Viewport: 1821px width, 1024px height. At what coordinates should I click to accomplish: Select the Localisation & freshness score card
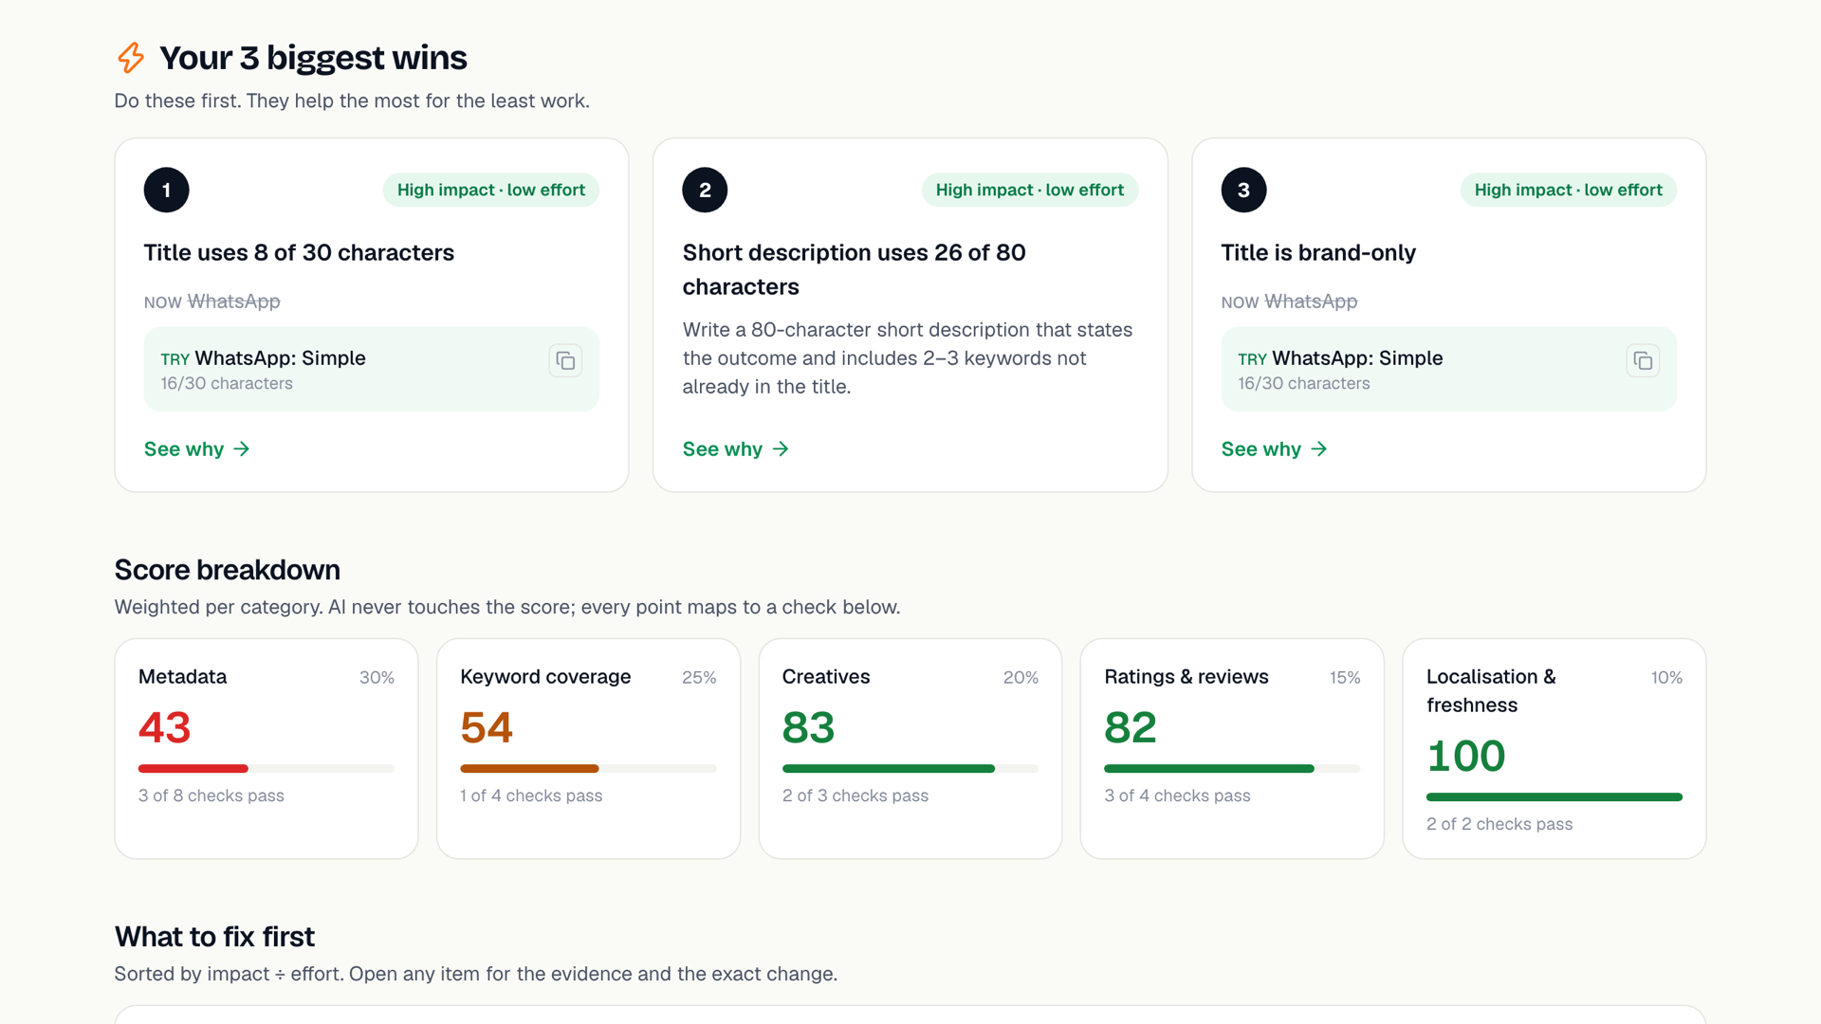tap(1554, 748)
